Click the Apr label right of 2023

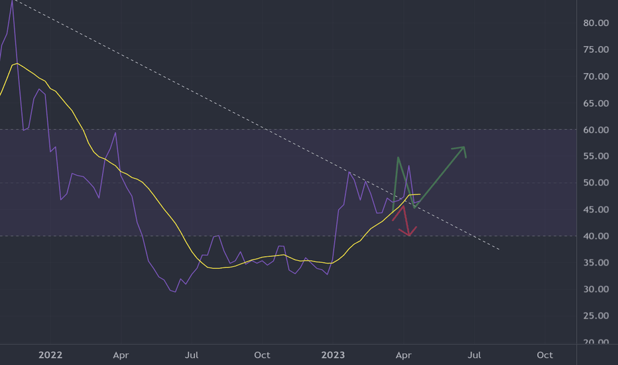click(x=404, y=355)
